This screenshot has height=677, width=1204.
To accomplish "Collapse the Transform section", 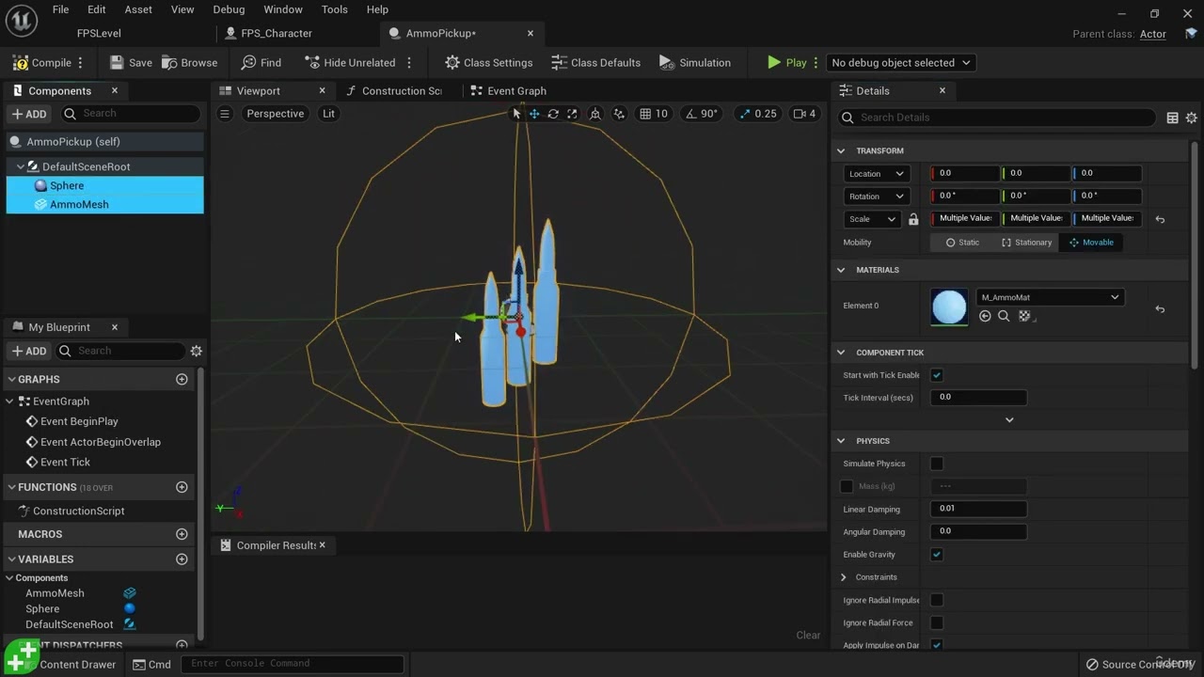I will (x=841, y=150).
